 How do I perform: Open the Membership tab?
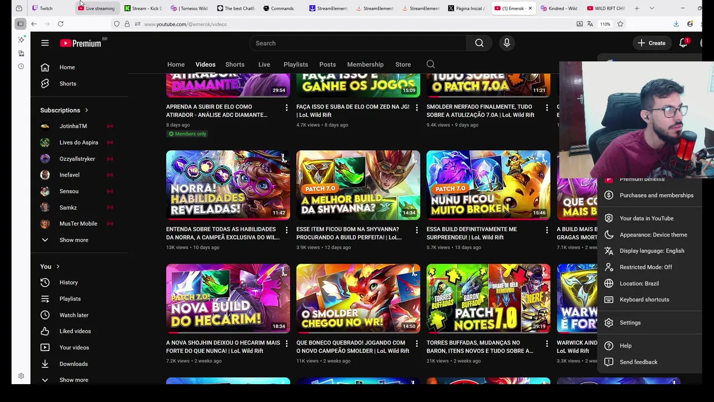coord(365,64)
